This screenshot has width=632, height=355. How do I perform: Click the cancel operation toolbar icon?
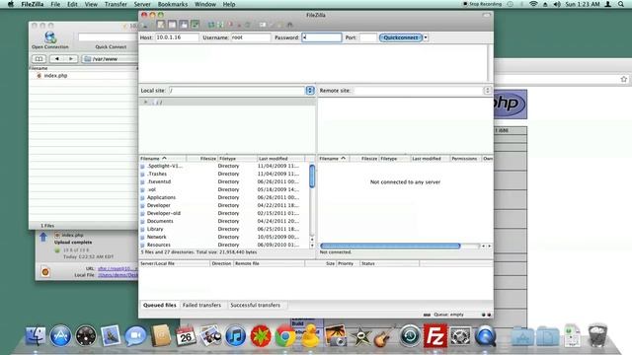[x=230, y=25]
